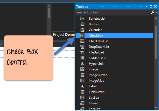Select the BulletedList control icon
The height and width of the screenshot is (111, 159).
click(x=82, y=19)
